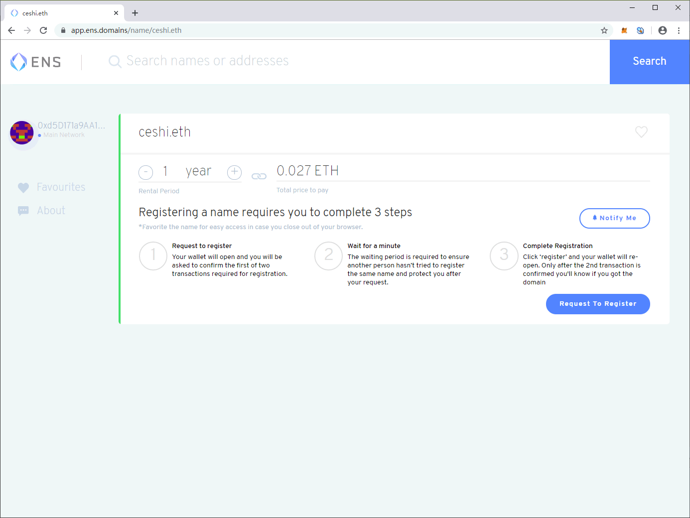Image resolution: width=690 pixels, height=518 pixels.
Task: Decrease rental period with the minus button
Action: [145, 172]
